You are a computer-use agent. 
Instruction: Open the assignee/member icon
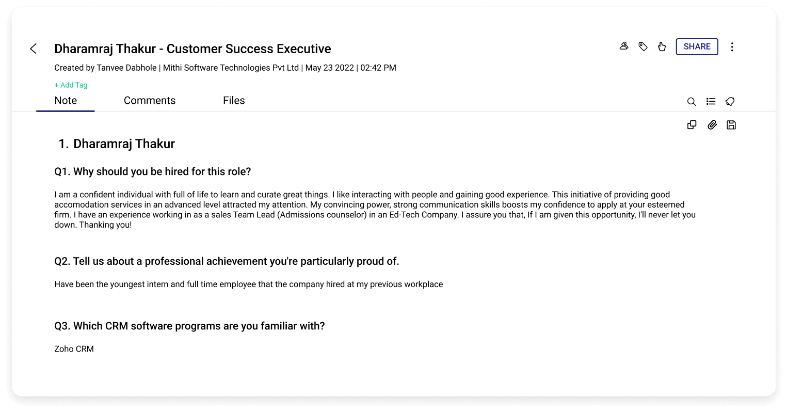pyautogui.click(x=624, y=46)
